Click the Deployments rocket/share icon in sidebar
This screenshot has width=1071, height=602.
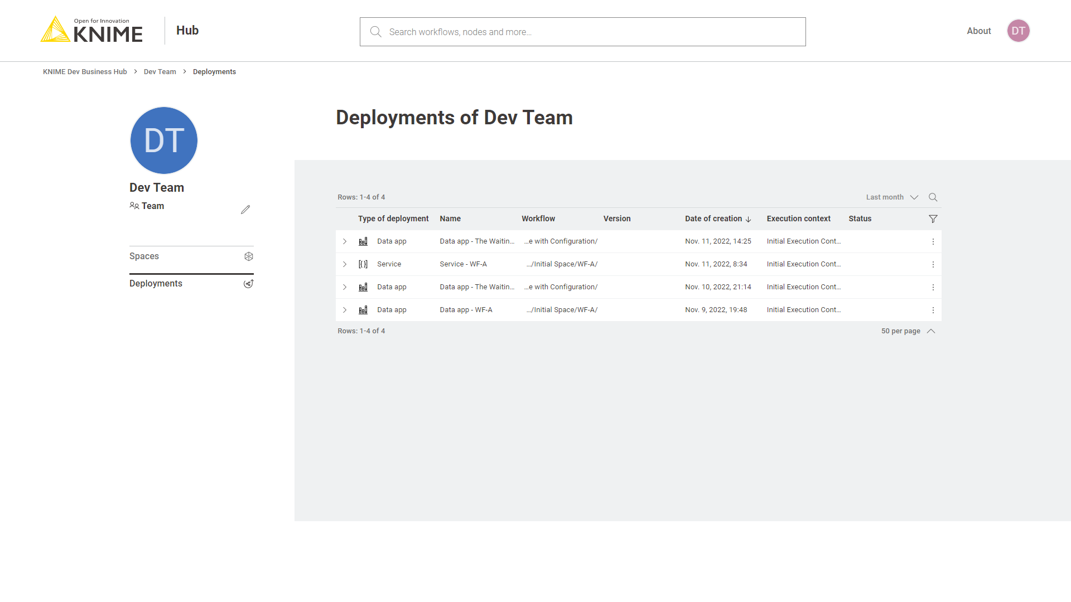(x=249, y=283)
